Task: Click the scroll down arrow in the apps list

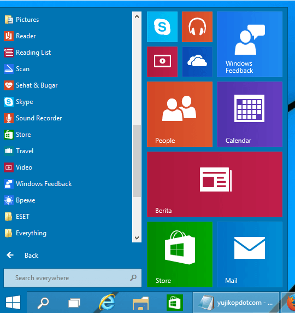Action: point(137,237)
